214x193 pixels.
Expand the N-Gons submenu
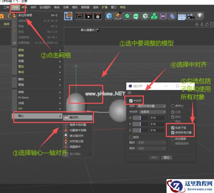point(37,97)
